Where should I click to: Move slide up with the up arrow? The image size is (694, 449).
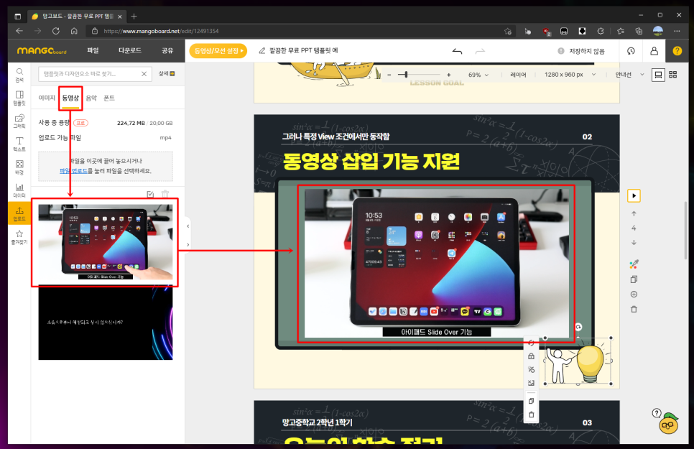(634, 213)
